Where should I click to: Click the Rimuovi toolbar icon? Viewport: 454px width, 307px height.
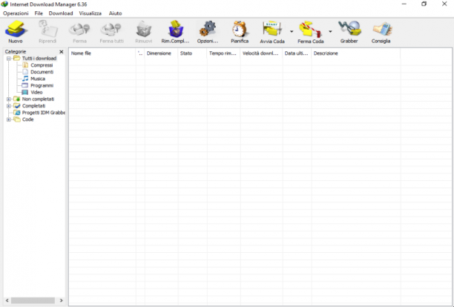144,29
